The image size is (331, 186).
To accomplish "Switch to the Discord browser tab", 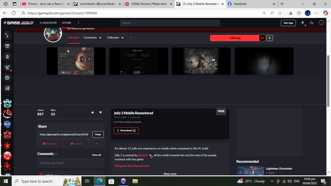I will (149, 4).
